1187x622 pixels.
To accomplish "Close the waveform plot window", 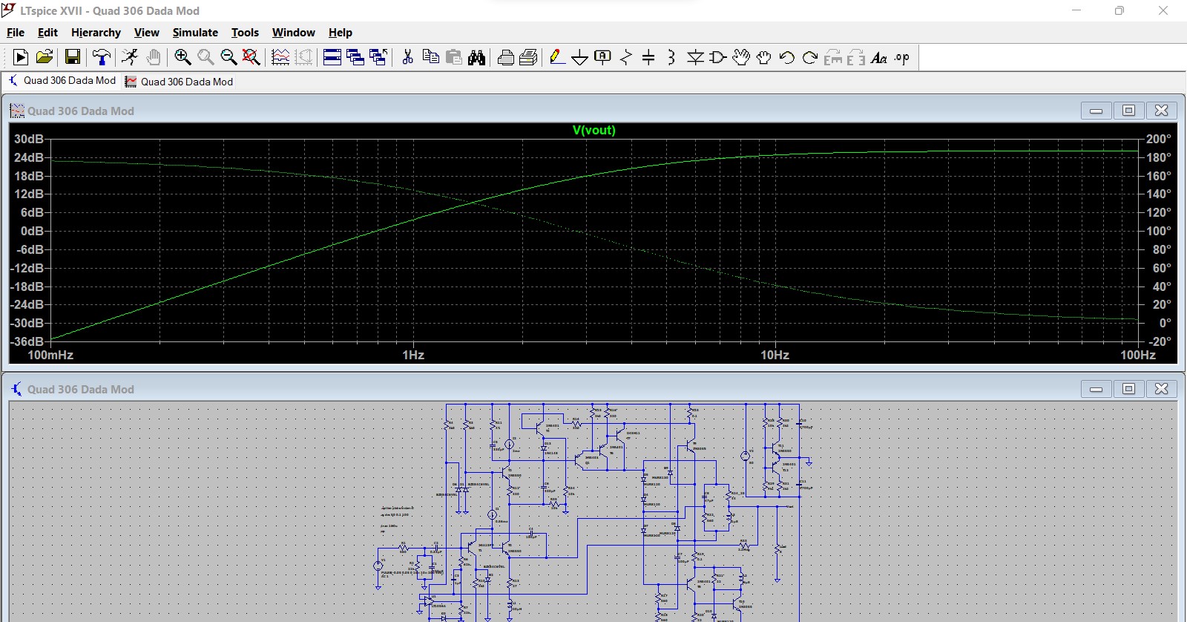I will pyautogui.click(x=1161, y=111).
